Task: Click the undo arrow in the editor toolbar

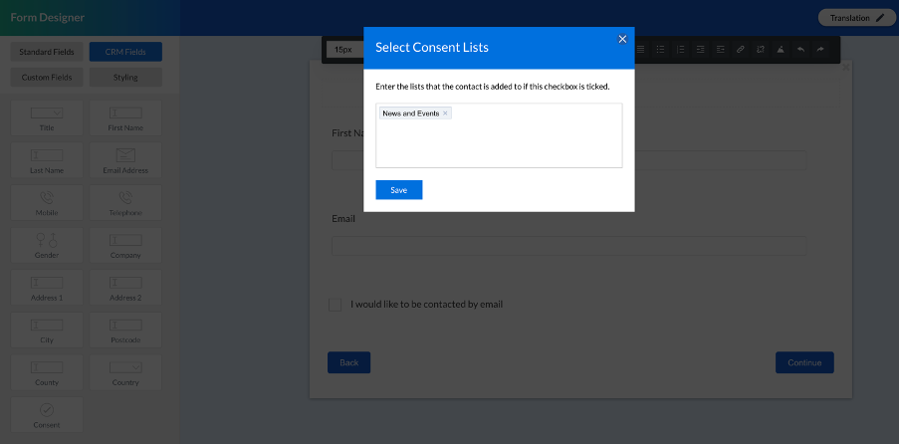Action: point(800,49)
